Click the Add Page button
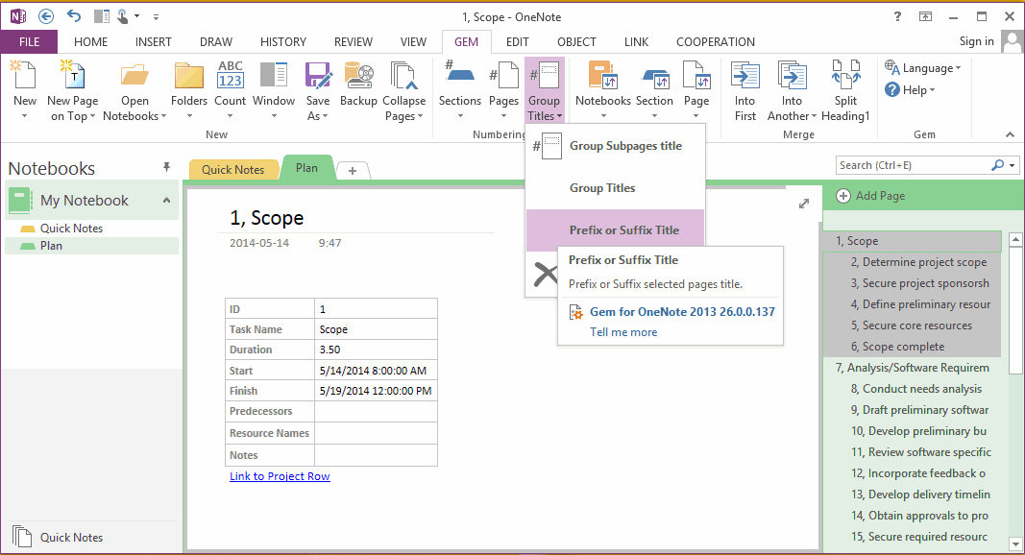The width and height of the screenshot is (1025, 555). 871,196
